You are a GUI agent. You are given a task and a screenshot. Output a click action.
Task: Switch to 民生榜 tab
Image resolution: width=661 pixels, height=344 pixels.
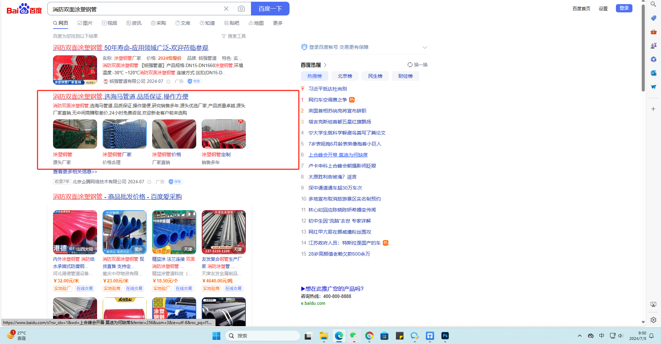click(x=375, y=76)
